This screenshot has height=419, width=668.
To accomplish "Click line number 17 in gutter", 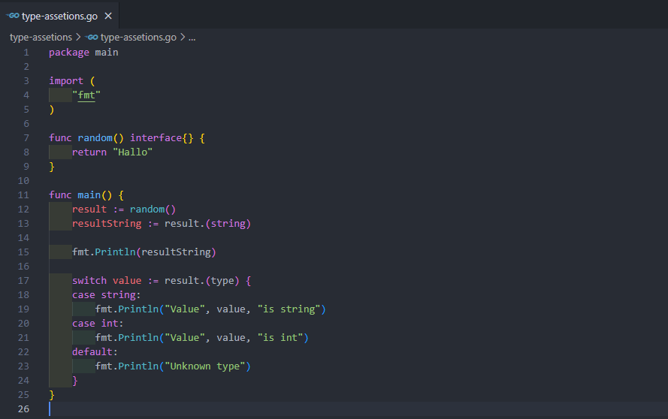I will click(23, 281).
